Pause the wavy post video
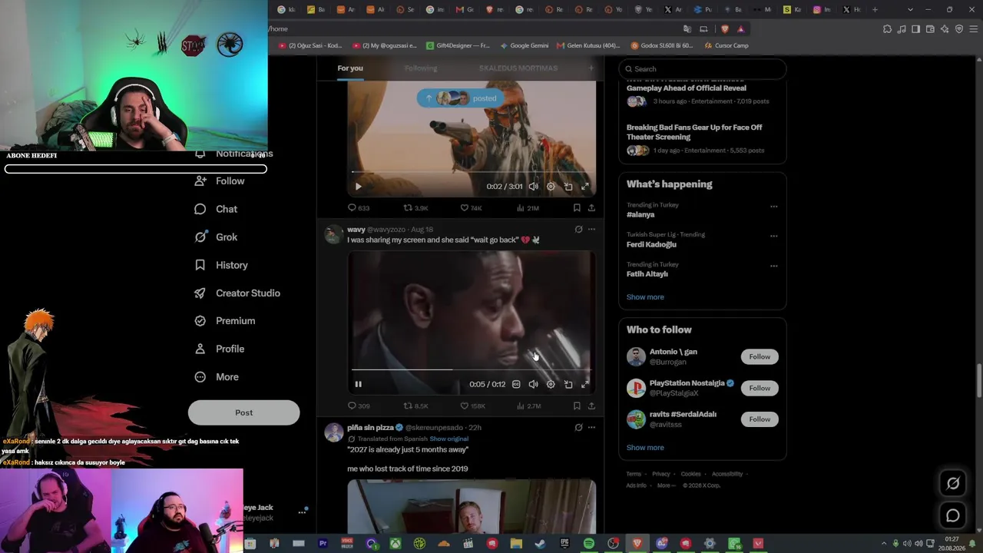This screenshot has height=553, width=983. [x=358, y=384]
